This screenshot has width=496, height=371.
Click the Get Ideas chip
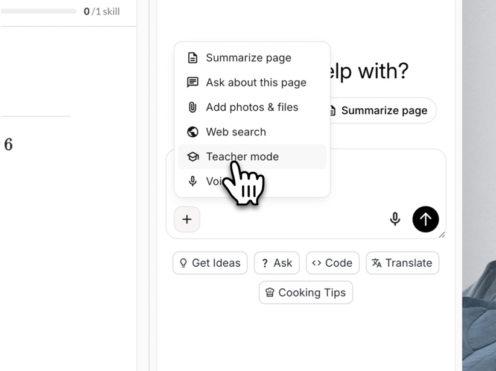point(210,263)
